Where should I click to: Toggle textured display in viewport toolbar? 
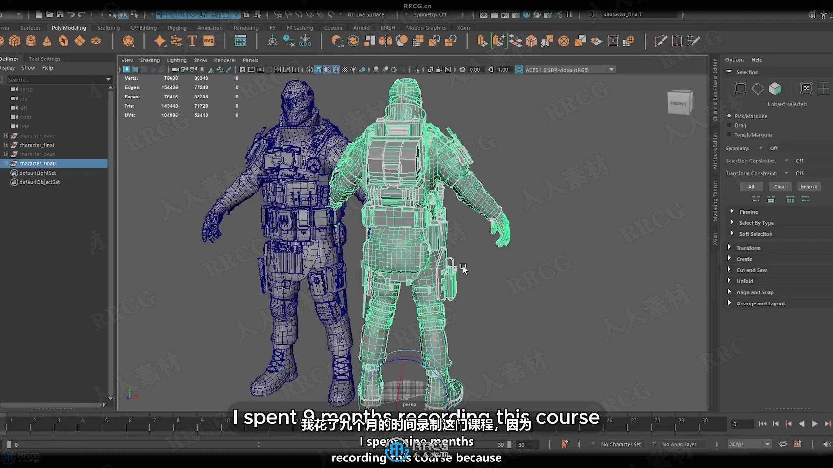[x=345, y=70]
